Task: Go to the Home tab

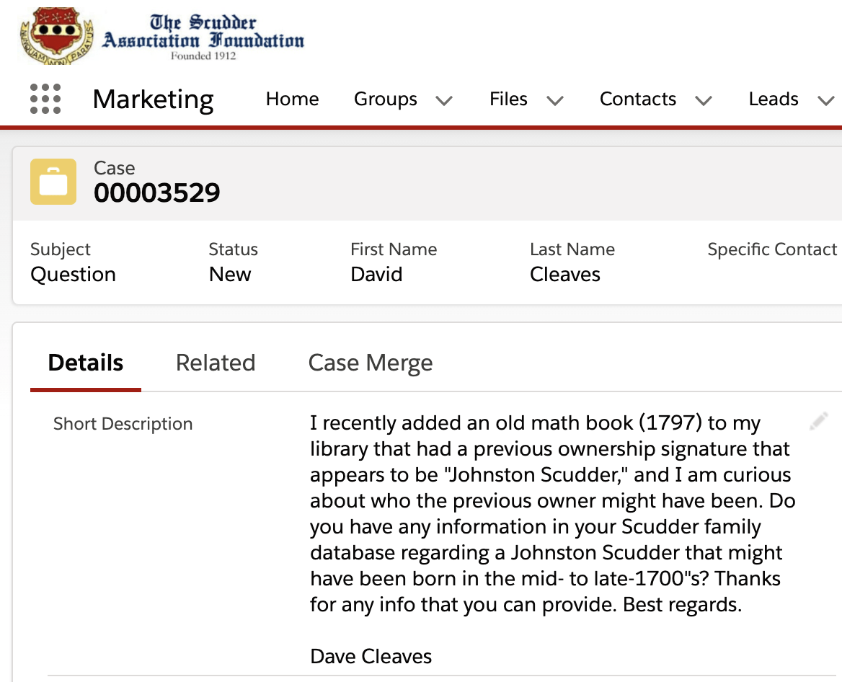Action: (x=292, y=99)
